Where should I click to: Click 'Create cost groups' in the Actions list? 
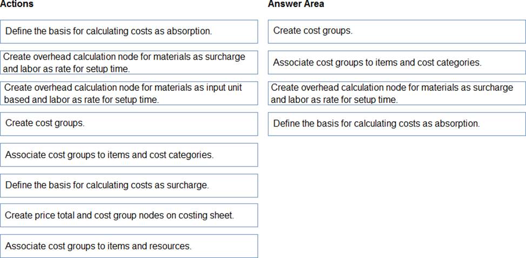129,123
